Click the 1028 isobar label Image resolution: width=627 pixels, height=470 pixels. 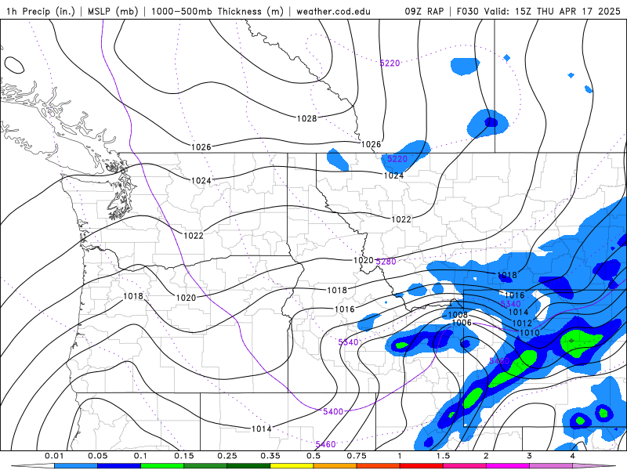pyautogui.click(x=306, y=118)
